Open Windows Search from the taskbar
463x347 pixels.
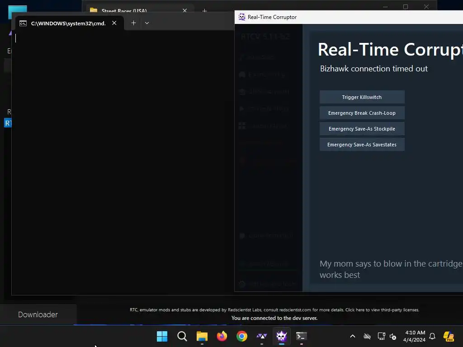[182, 336]
